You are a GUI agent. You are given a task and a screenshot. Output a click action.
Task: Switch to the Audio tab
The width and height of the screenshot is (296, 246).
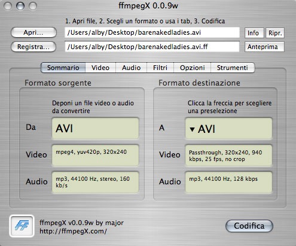132,68
